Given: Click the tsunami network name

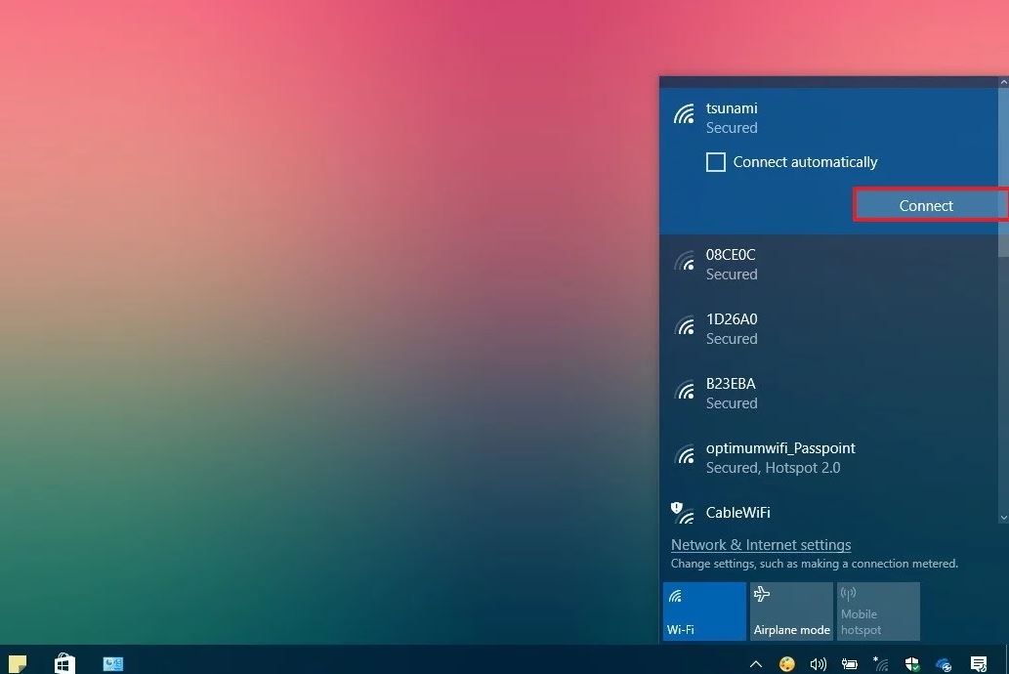Looking at the screenshot, I should pyautogui.click(x=732, y=108).
